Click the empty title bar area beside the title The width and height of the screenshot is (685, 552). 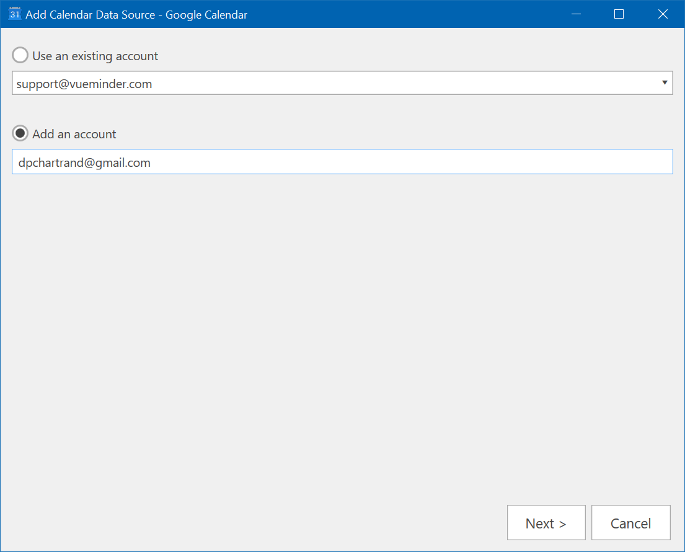point(403,15)
